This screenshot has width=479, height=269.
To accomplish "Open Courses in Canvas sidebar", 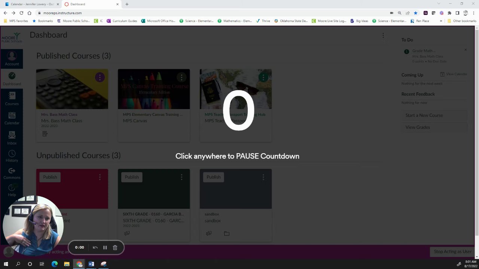I will point(12,99).
